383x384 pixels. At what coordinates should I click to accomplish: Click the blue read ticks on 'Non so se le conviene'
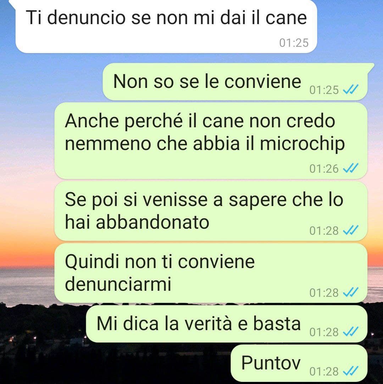click(x=351, y=90)
